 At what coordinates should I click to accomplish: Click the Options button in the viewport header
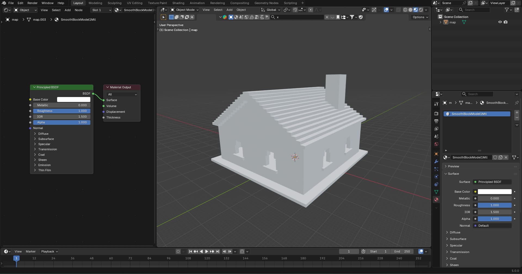point(419,17)
